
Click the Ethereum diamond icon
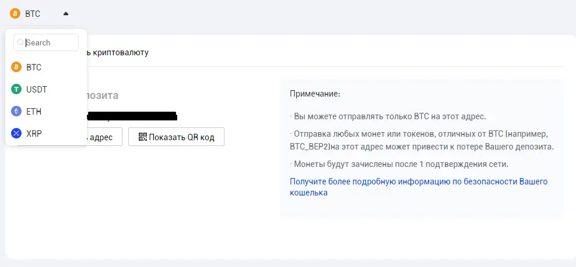coord(16,112)
